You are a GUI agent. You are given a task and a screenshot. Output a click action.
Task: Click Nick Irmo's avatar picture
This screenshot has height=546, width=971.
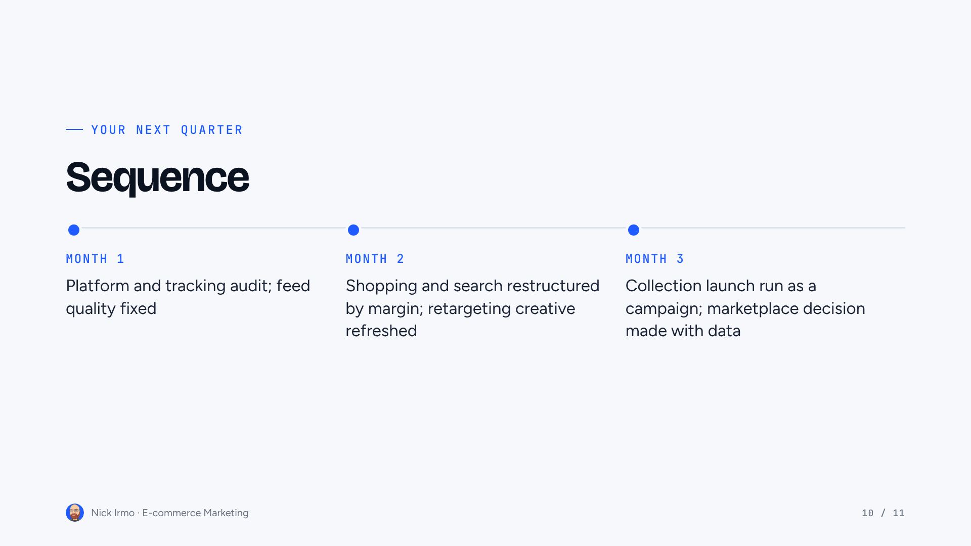[x=75, y=513]
